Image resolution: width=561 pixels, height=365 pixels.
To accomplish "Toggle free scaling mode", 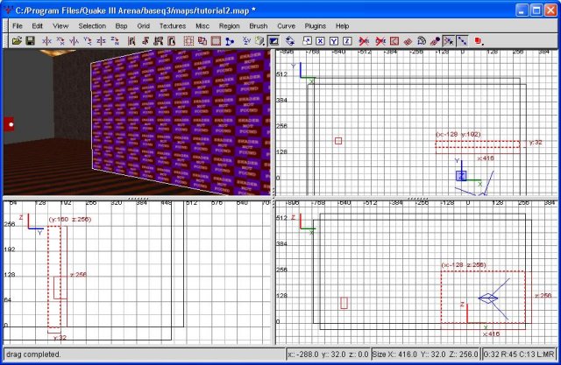I will click(307, 41).
